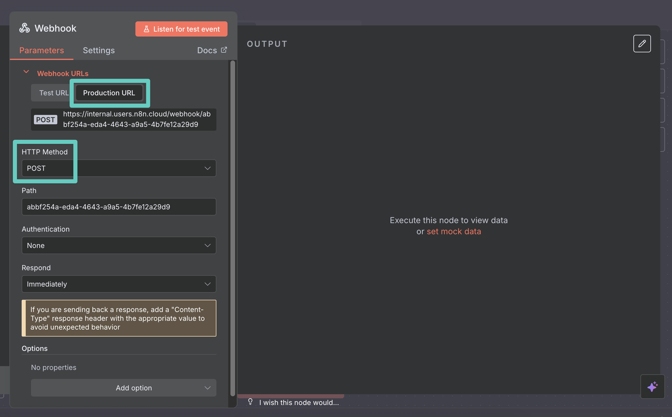This screenshot has width=672, height=417.
Task: Collapse the Webhook URLs section chevron
Action: click(x=26, y=72)
